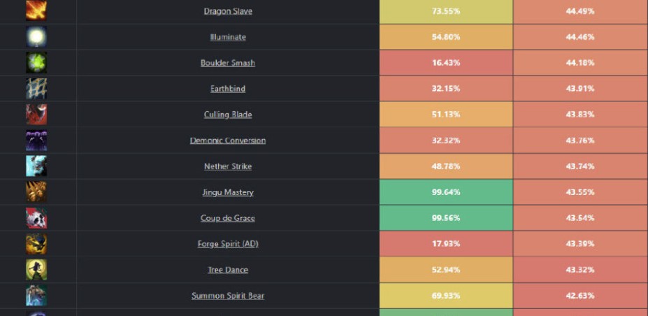Select the Earthbind net icon
Viewport: 648px width, 316px height.
click(36, 88)
